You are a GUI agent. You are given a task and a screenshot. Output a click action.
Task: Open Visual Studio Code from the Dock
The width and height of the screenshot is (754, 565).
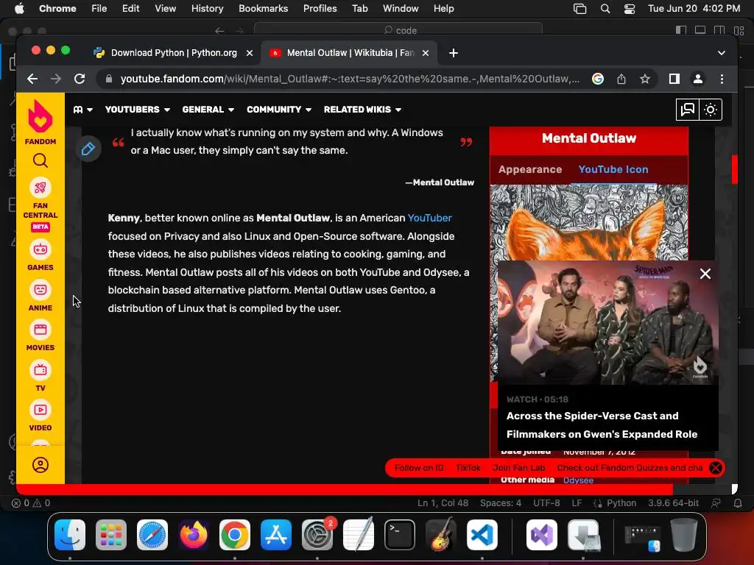point(482,534)
